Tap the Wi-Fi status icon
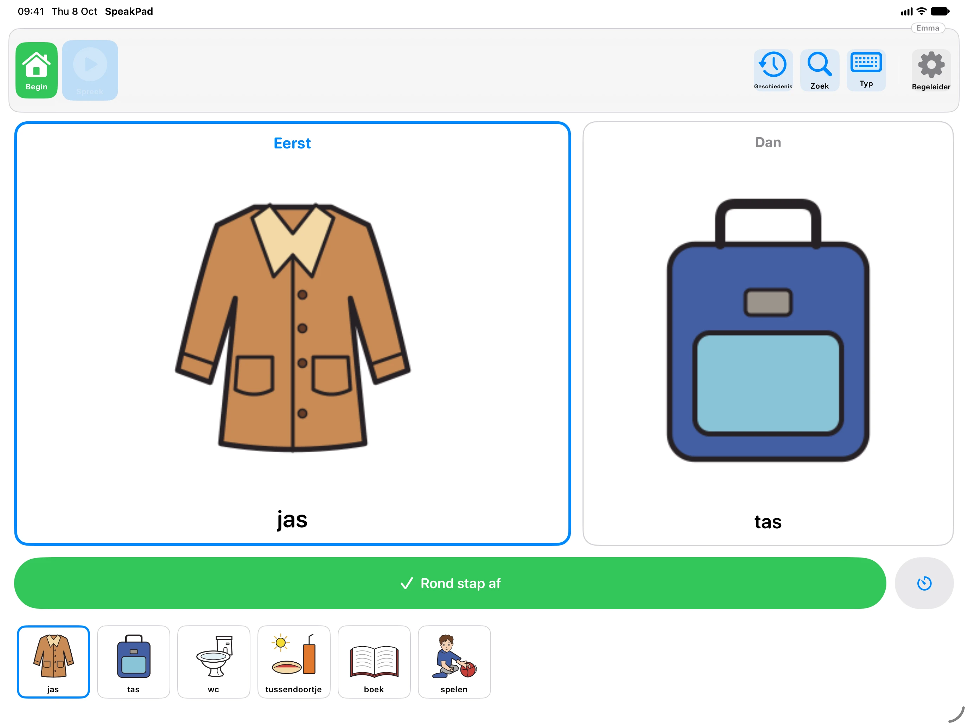This screenshot has height=726, width=968. (x=921, y=11)
